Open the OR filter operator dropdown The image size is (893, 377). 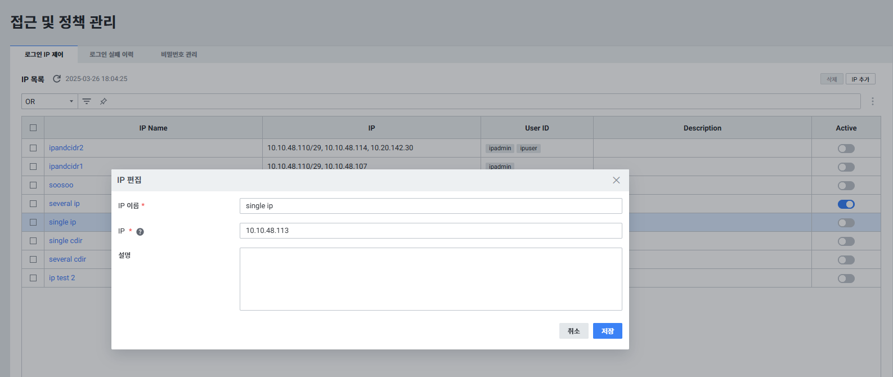point(50,101)
